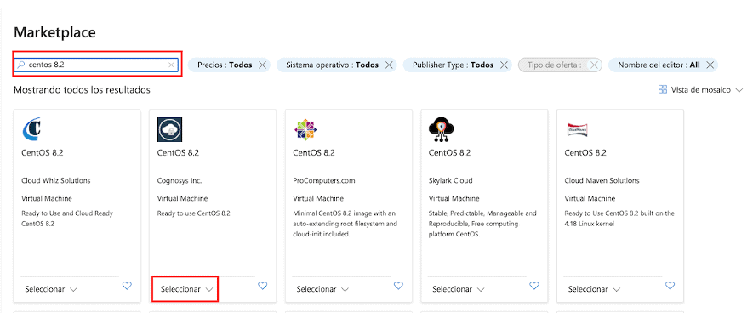Open CentOS 8.2 title by Cognosys Inc.

(178, 153)
